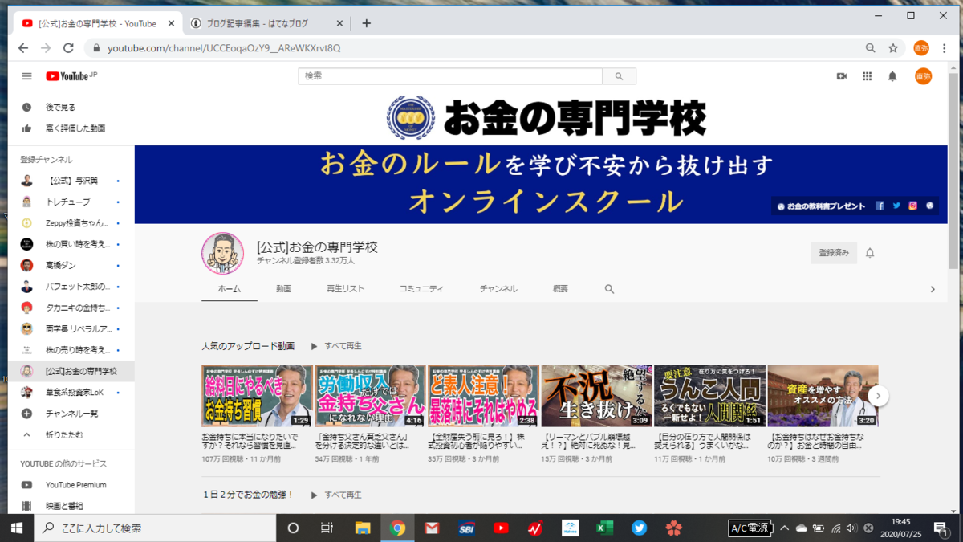Play ど素人注意 暴落時 video thumbnail
This screenshot has width=963, height=542.
coord(483,395)
